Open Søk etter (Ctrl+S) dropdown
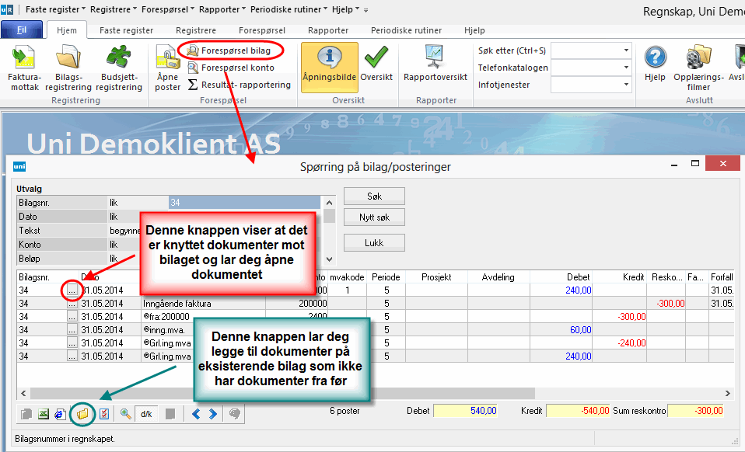The height and width of the screenshot is (452, 745). [626, 50]
